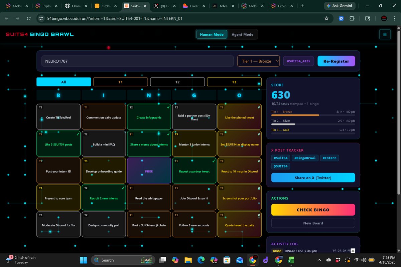Click the NEURO1787 name field
This screenshot has height=267, width=401.
(137, 61)
